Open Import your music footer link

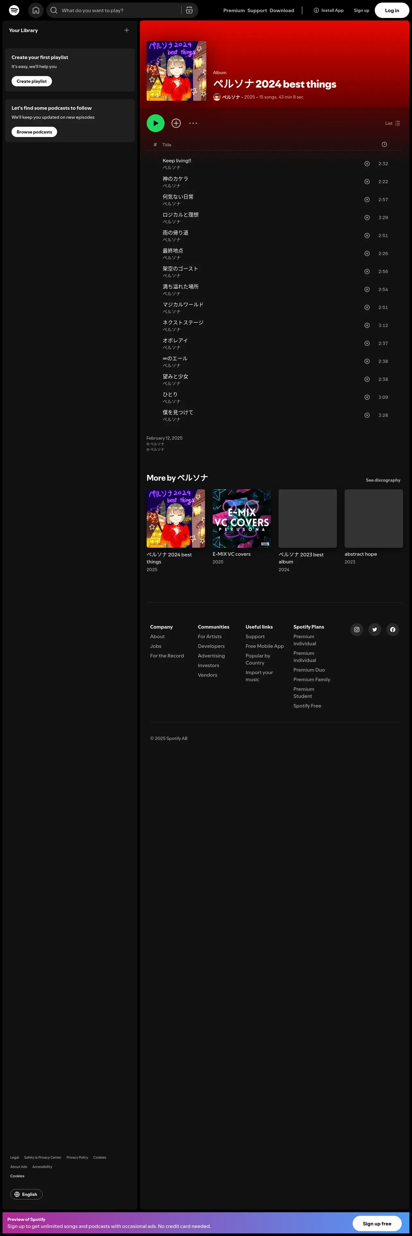pyautogui.click(x=260, y=676)
